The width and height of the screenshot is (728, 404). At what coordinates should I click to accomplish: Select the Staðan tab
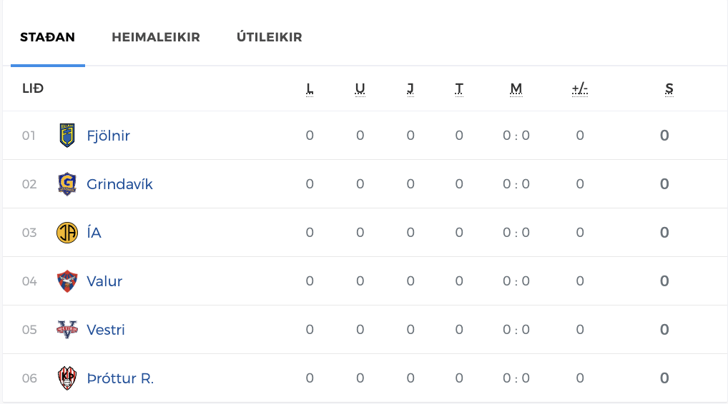click(47, 37)
